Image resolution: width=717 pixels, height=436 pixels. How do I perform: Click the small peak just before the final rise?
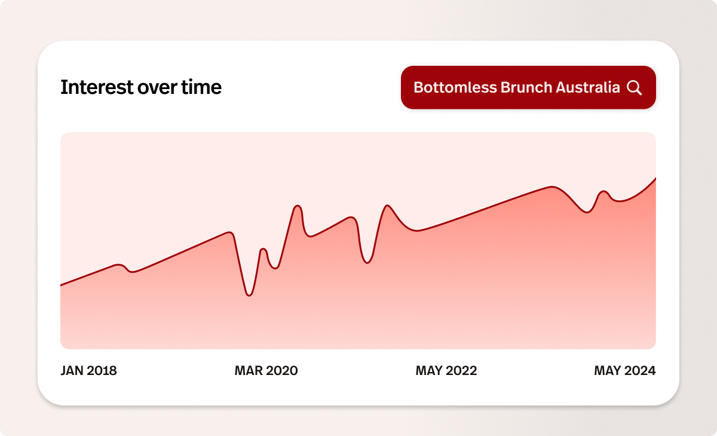(604, 191)
